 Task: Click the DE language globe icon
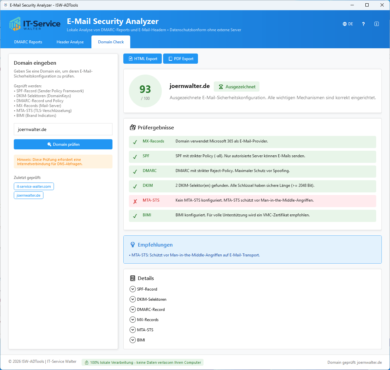click(x=345, y=24)
